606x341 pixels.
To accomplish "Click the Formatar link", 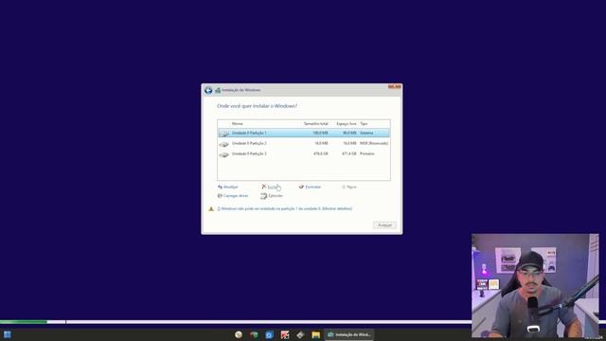I will [x=313, y=188].
